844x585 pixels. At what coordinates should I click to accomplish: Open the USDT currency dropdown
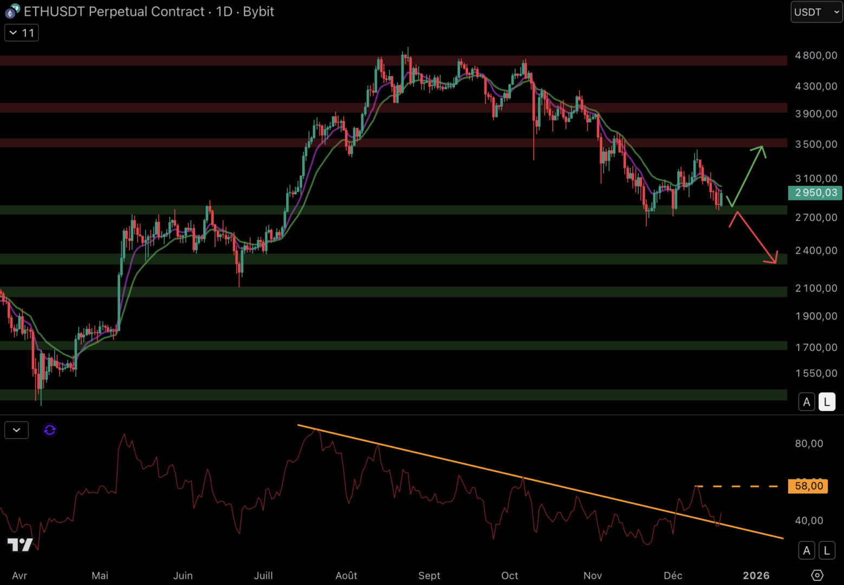tap(816, 12)
